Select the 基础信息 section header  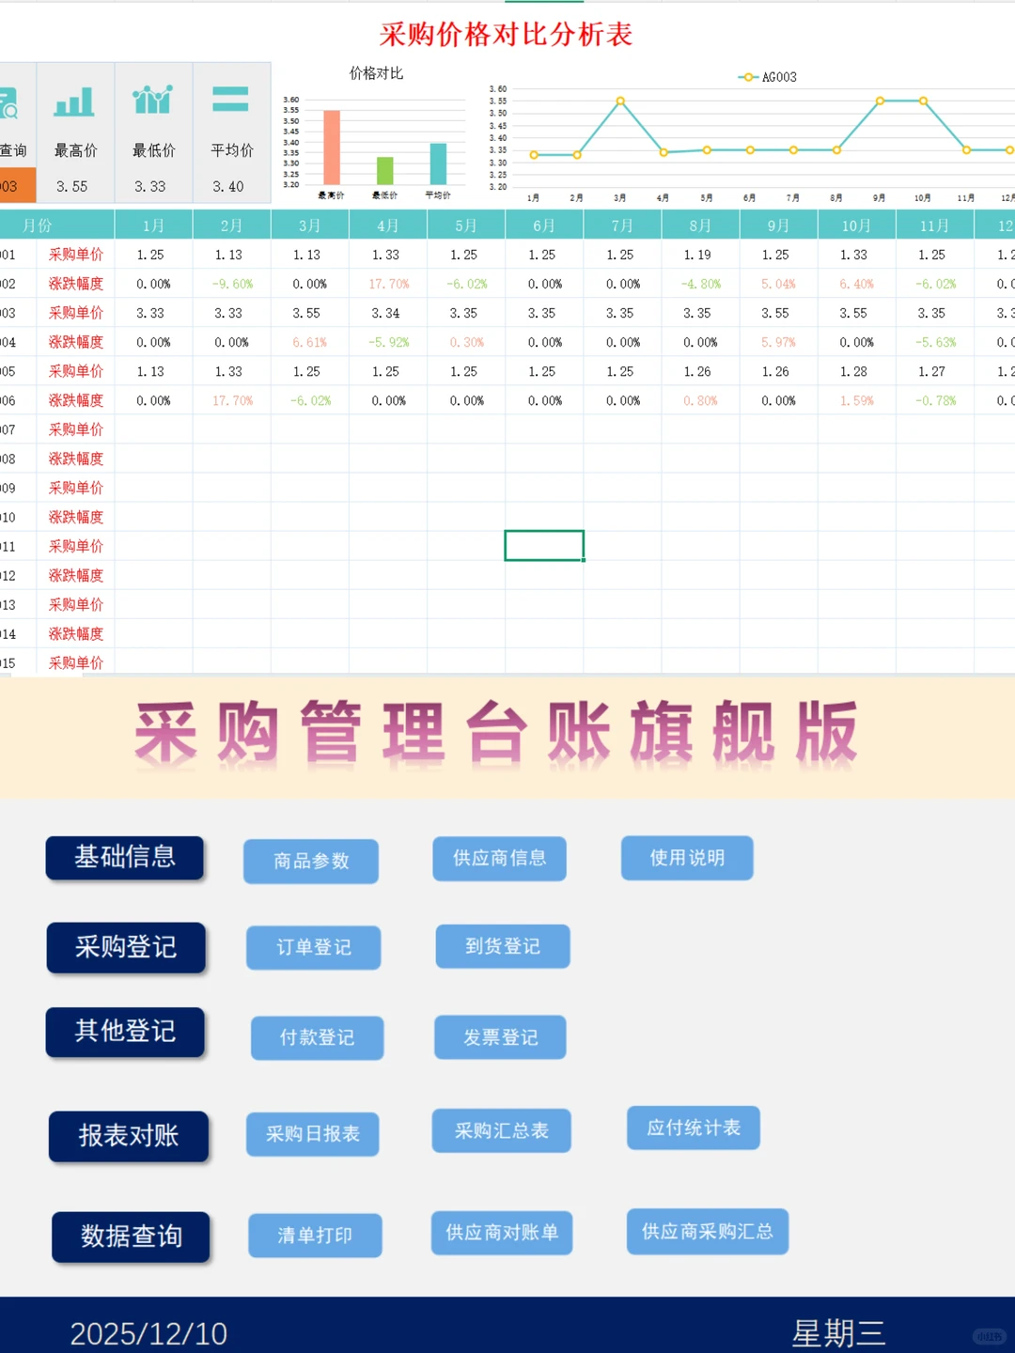click(x=125, y=857)
